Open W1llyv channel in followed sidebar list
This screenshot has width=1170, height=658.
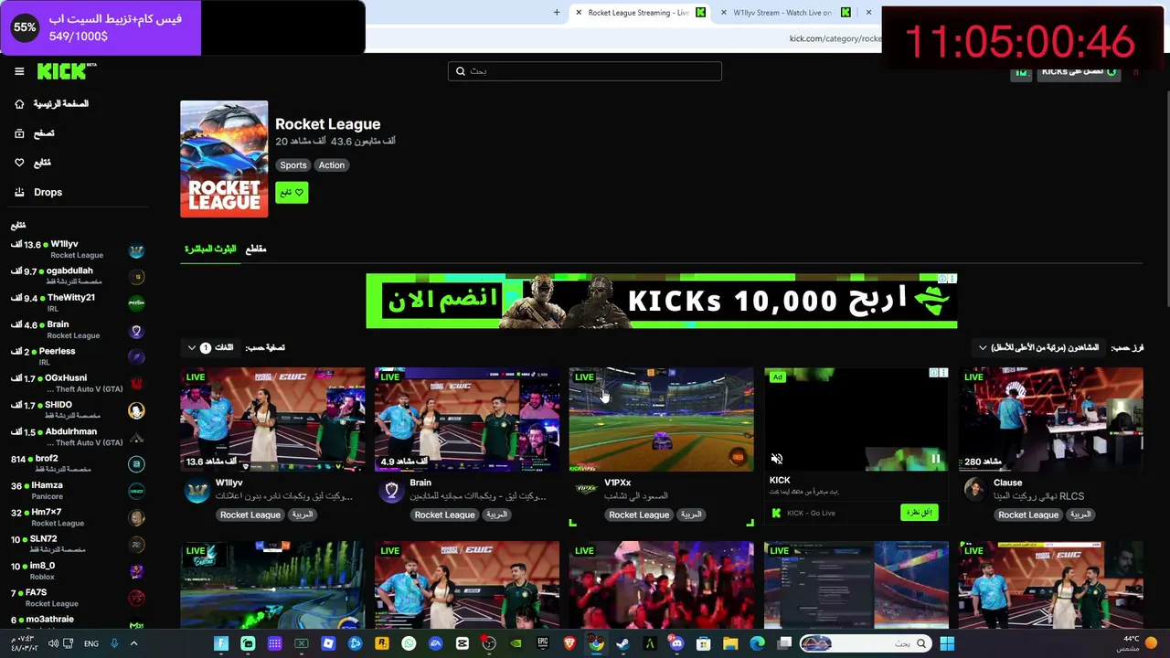[x=78, y=249]
